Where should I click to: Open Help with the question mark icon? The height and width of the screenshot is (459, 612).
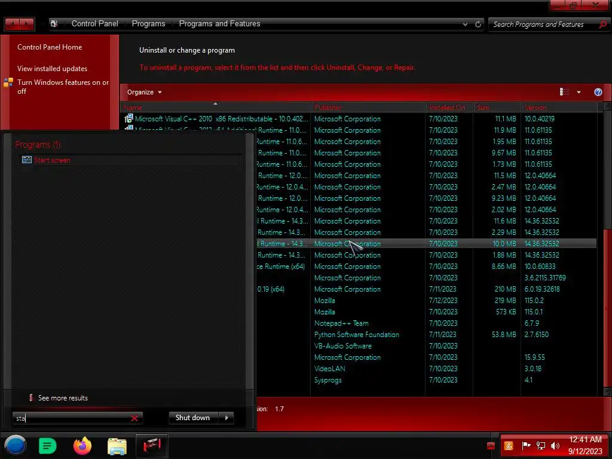pos(598,92)
